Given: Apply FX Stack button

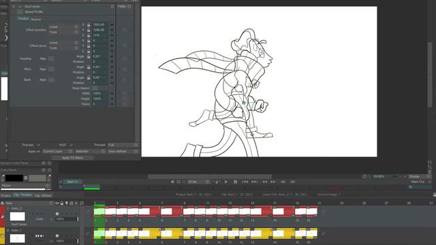Looking at the screenshot, I should click(x=72, y=157).
